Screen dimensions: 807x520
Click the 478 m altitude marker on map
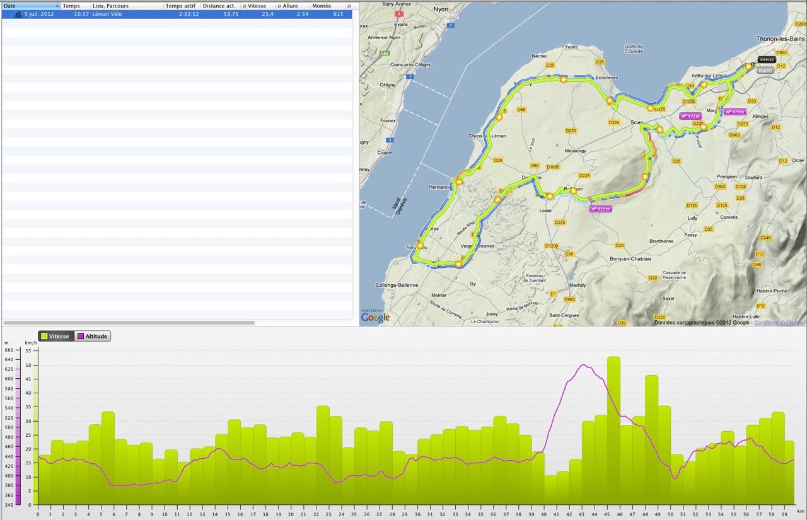(x=735, y=112)
